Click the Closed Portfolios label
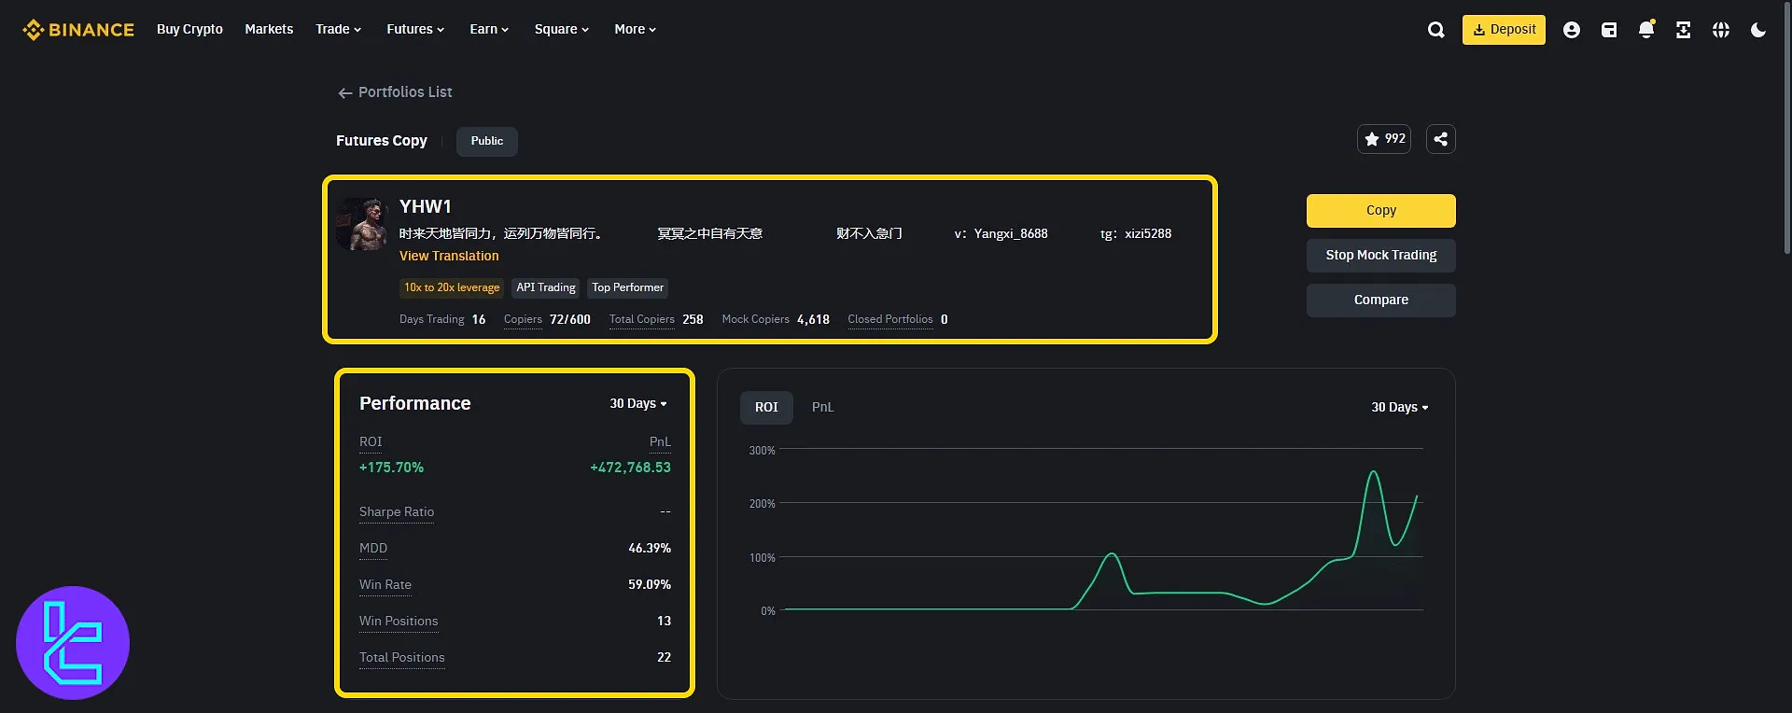Screen dimensions: 1792x713 (890, 320)
